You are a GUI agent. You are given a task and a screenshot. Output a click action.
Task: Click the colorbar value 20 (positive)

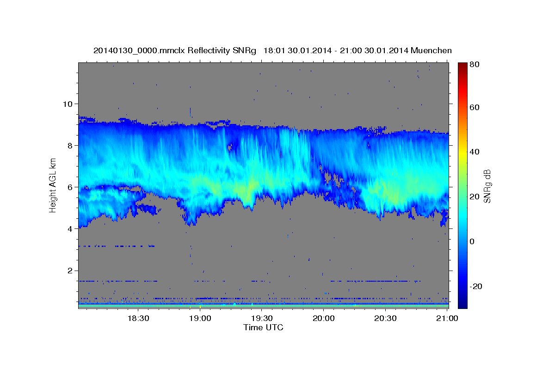coord(475,197)
